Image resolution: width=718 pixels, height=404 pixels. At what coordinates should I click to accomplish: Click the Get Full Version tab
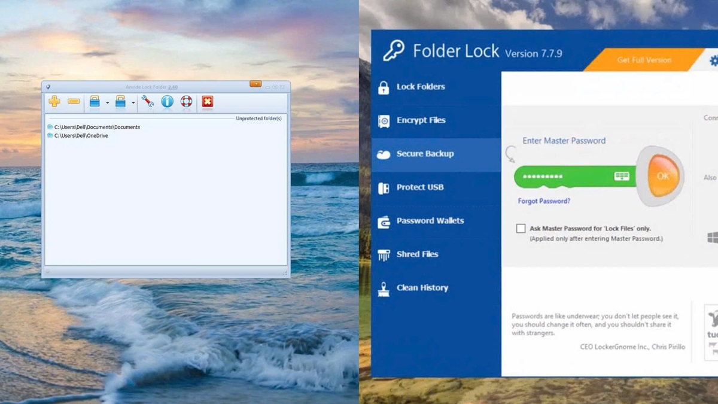pos(644,60)
